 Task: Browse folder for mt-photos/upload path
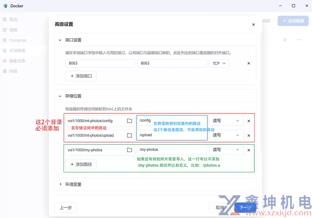click(129, 135)
